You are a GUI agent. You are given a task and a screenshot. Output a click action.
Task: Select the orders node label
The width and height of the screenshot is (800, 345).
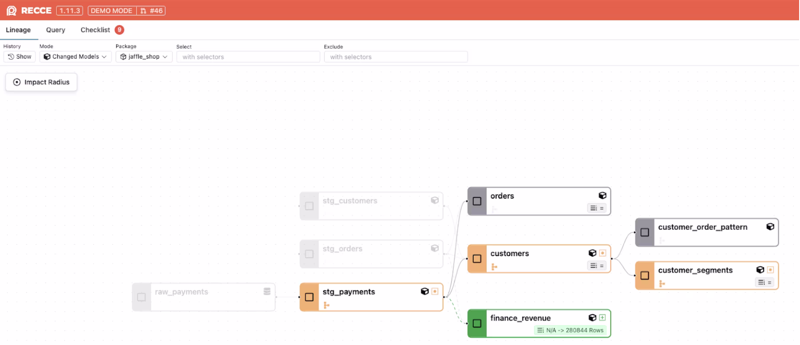point(502,196)
